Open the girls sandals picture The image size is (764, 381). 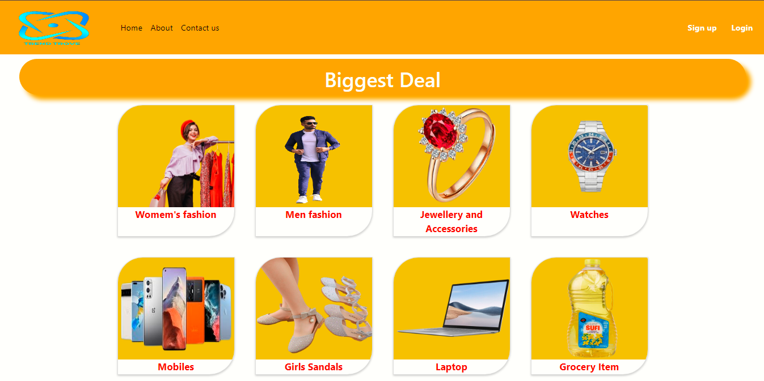click(314, 309)
